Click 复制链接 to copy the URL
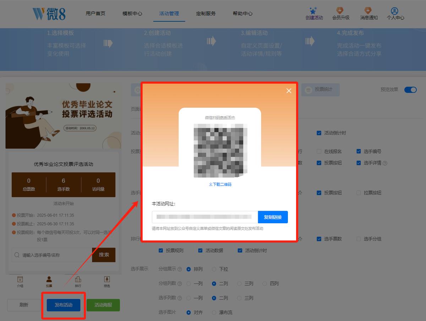The height and width of the screenshot is (321, 426). click(x=273, y=217)
